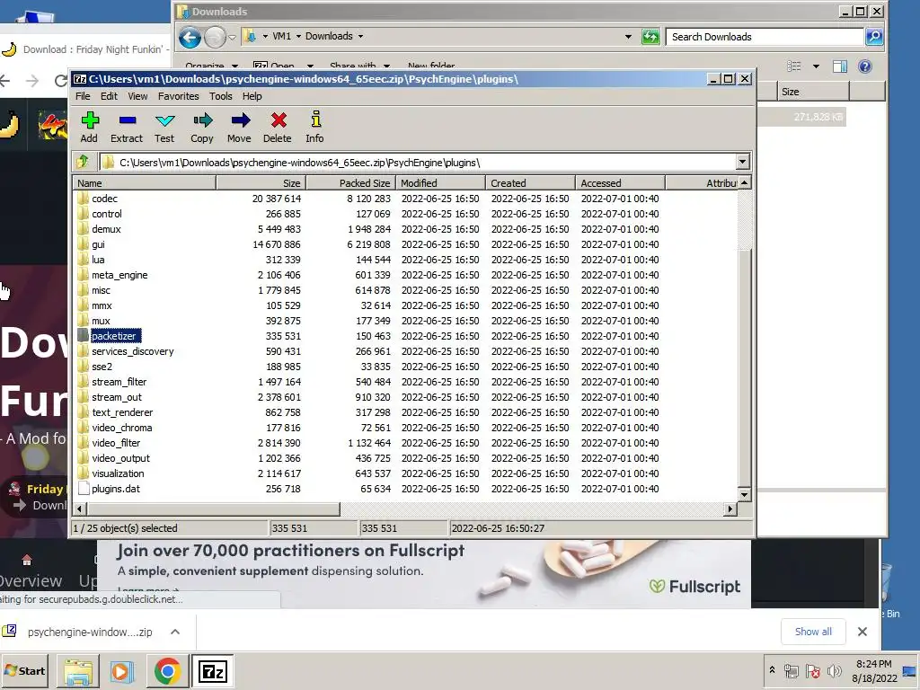Expand Explorer view options dropdown arrow
The height and width of the screenshot is (690, 920).
click(x=816, y=66)
